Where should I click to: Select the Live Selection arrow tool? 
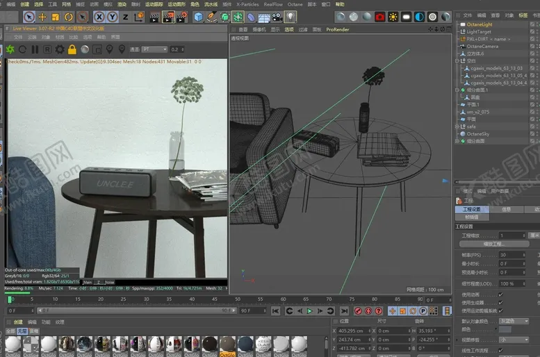pyautogui.click(x=29, y=17)
